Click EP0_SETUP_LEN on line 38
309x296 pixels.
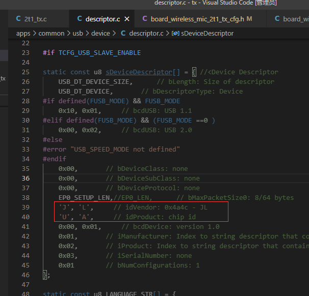pos(84,198)
